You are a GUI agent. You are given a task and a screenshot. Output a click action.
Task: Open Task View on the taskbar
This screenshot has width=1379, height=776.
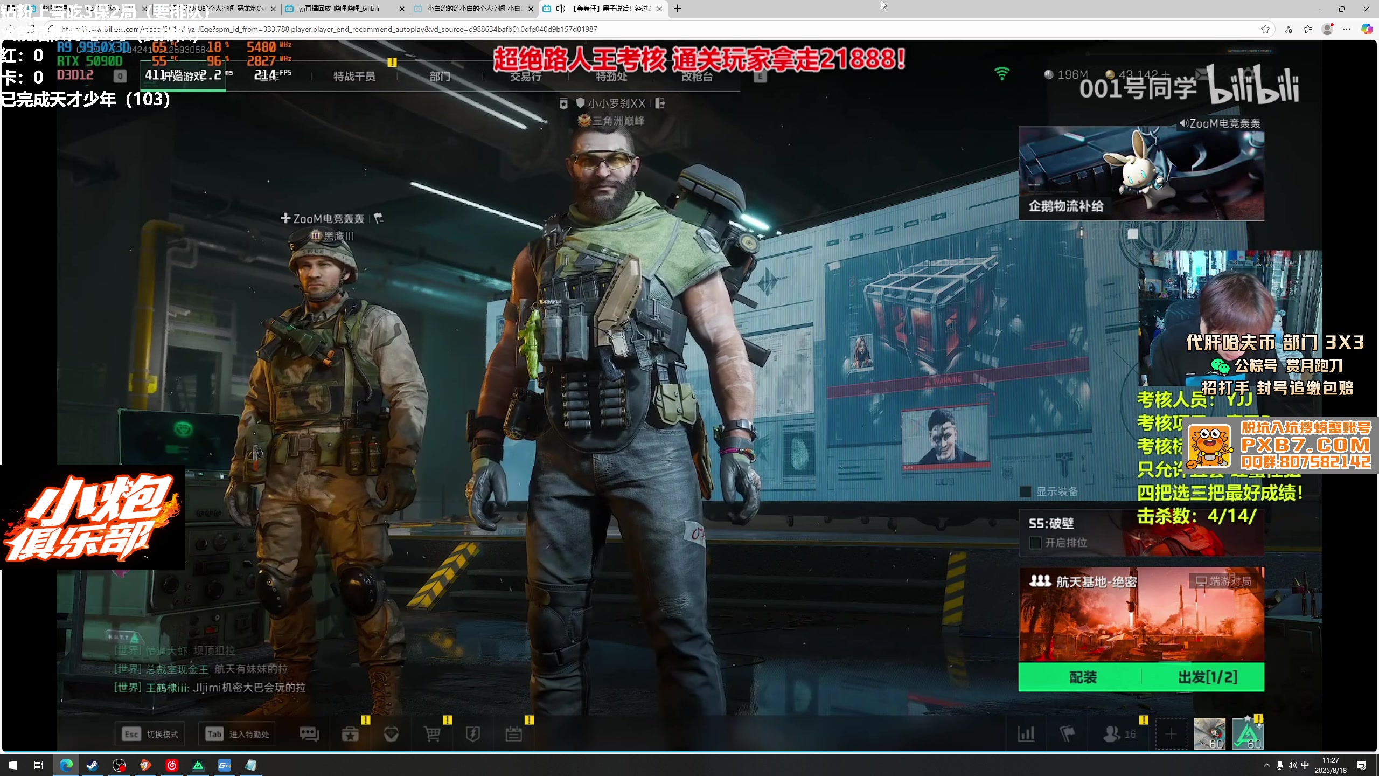[x=39, y=765]
